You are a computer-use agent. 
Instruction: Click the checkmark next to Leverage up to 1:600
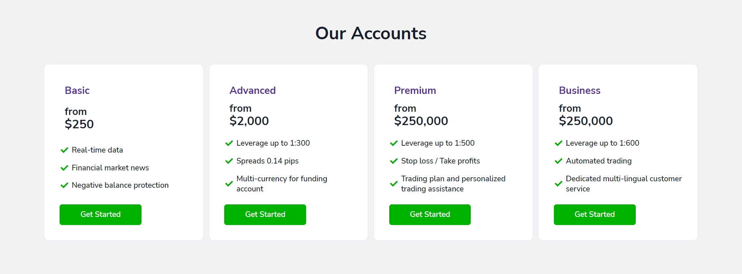[558, 143]
